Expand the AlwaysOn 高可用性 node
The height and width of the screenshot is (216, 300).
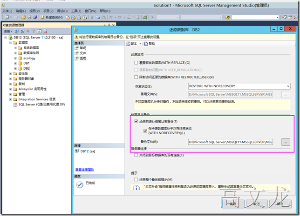point(11,89)
